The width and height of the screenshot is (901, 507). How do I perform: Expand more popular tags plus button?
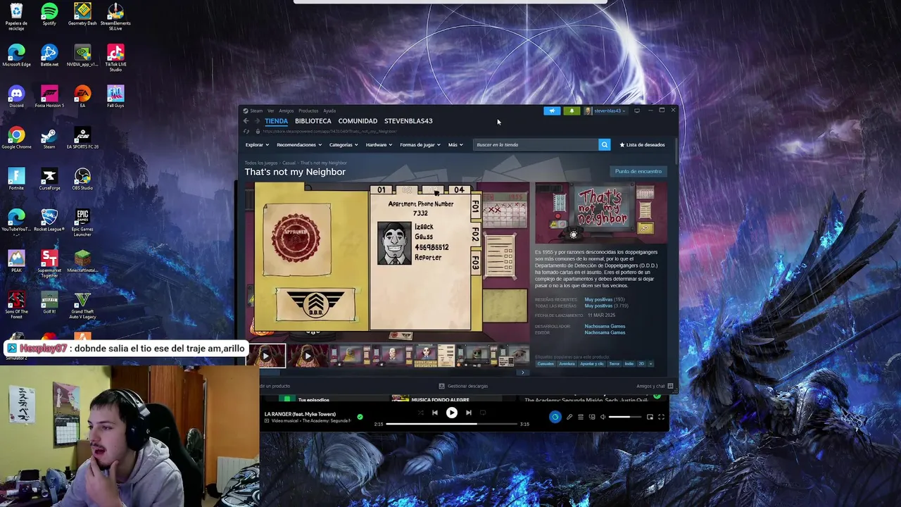(x=650, y=364)
